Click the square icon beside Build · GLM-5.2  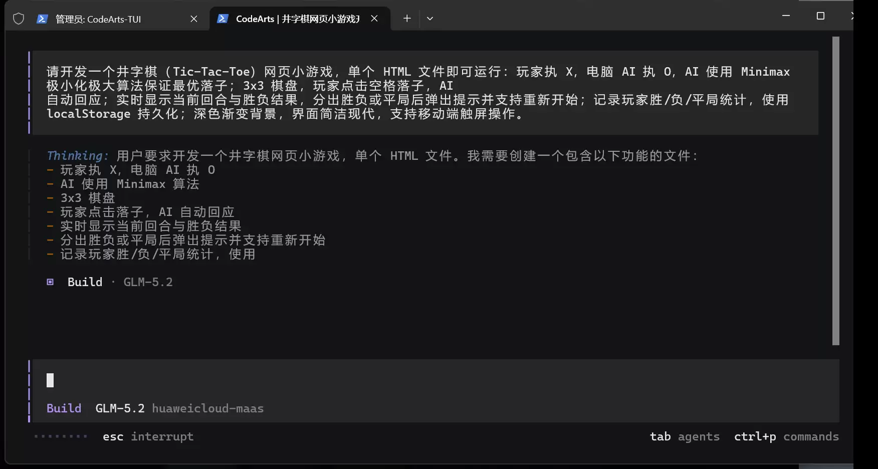coord(50,282)
